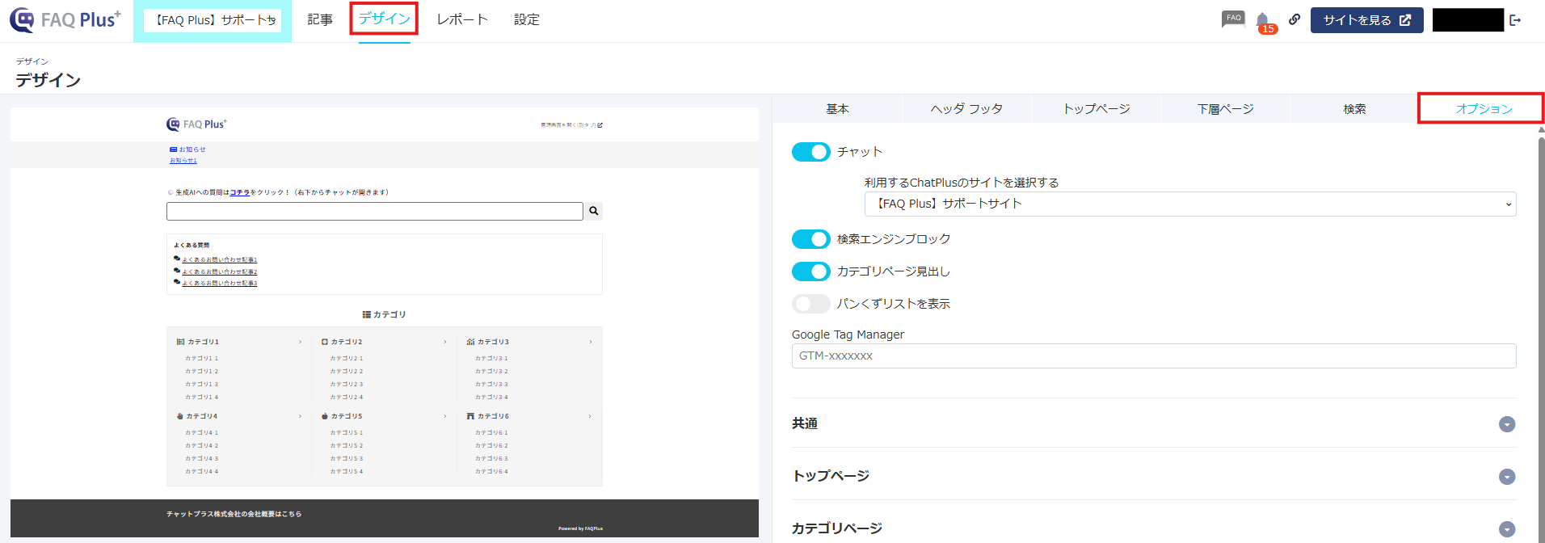The image size is (1545, 543).
Task: Click the カテゴリ5 chevron in the preview
Action: (445, 416)
